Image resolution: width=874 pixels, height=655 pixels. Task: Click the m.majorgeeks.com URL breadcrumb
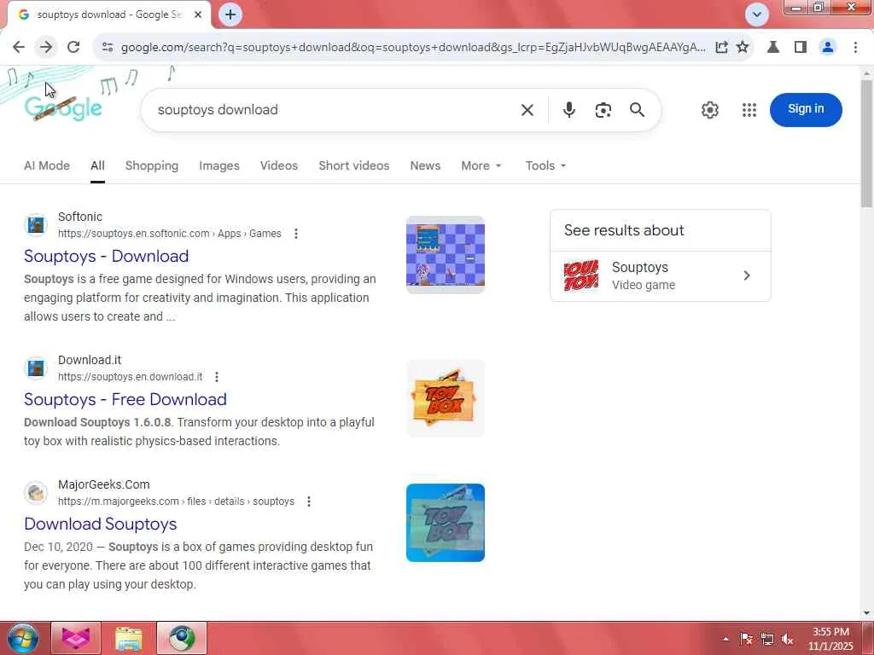176,501
